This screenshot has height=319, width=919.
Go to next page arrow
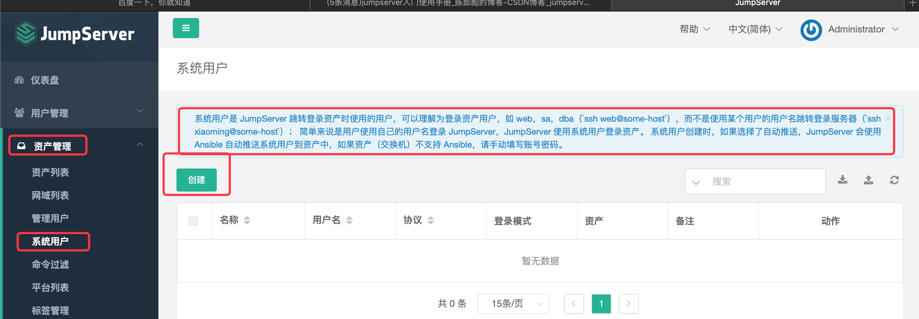point(628,304)
